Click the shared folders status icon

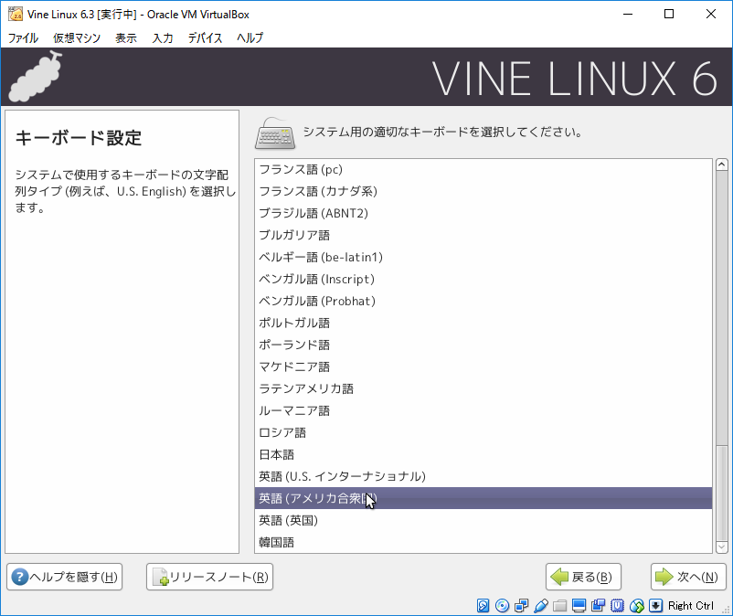pyautogui.click(x=559, y=606)
